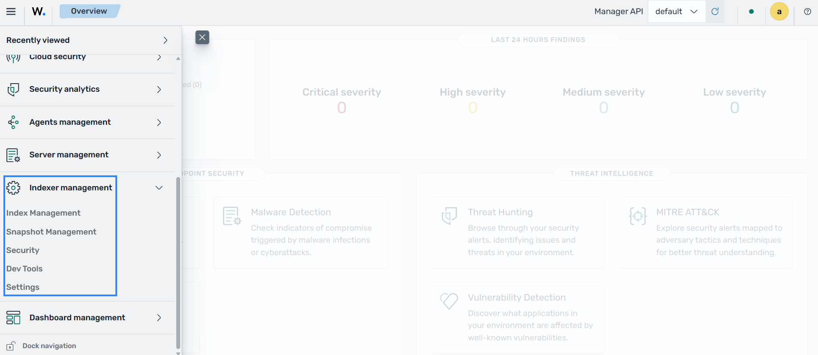818x355 pixels.
Task: Open the user avatar menu
Action: 779,12
